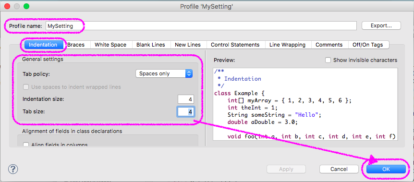The image size is (414, 182).
Task: Open the White Space tab
Action: [x=110, y=45]
